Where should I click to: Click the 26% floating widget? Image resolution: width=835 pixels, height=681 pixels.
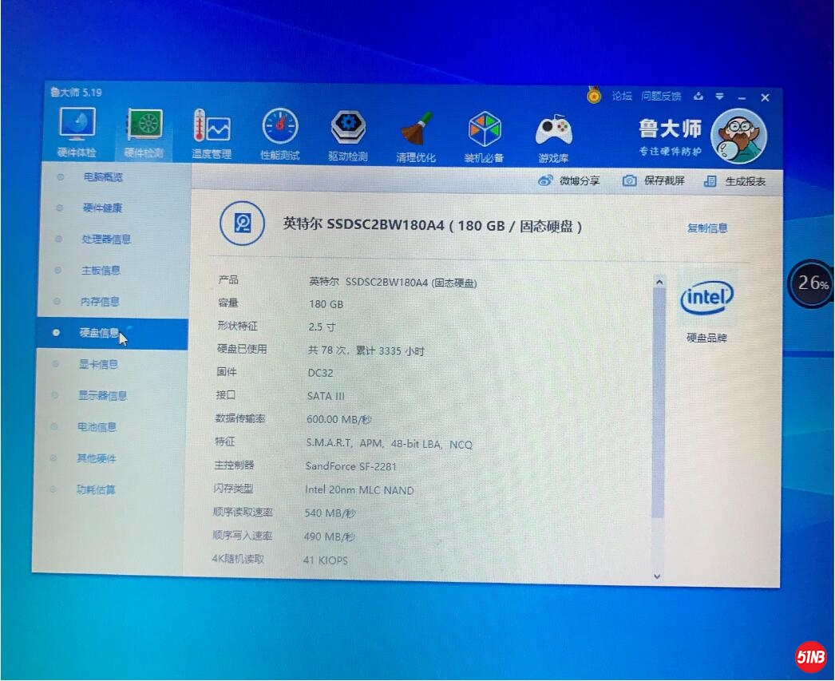[812, 283]
